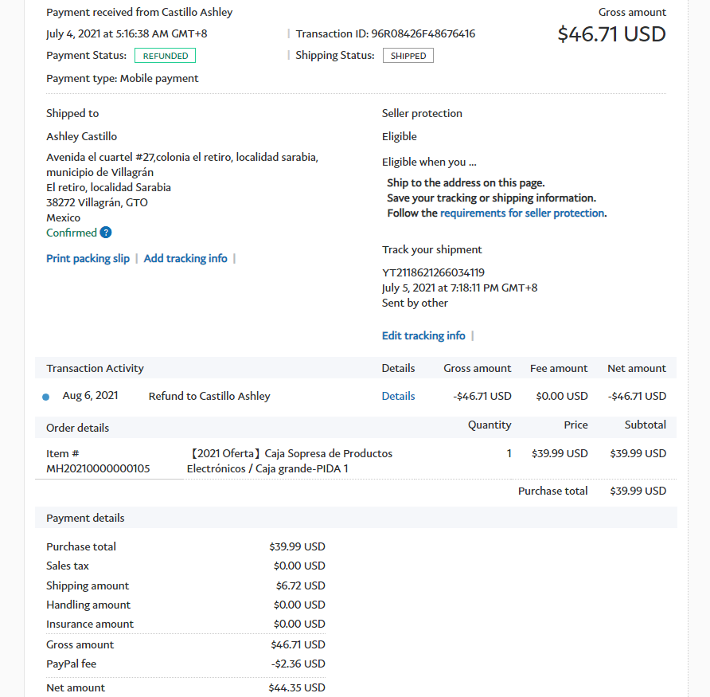Click the Confirmed address help question-mark icon
This screenshot has height=697, width=710.
pyautogui.click(x=106, y=233)
